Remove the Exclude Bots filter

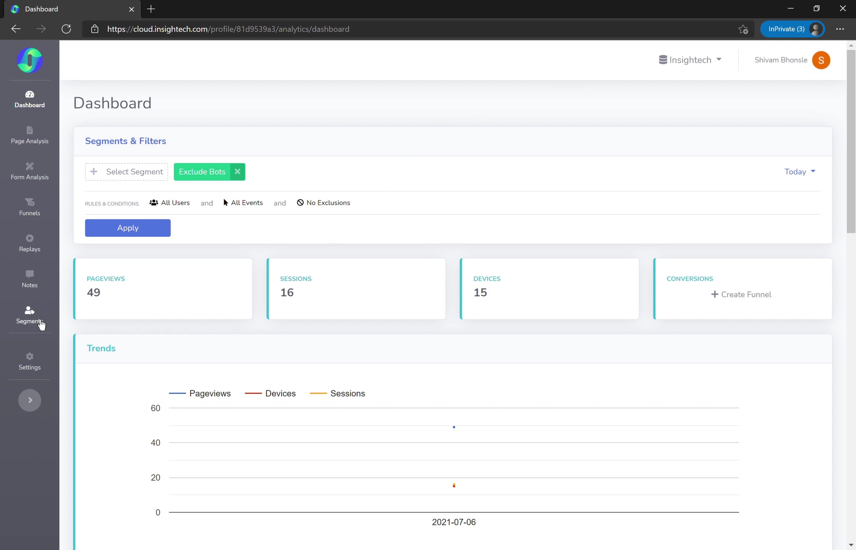[x=237, y=171]
